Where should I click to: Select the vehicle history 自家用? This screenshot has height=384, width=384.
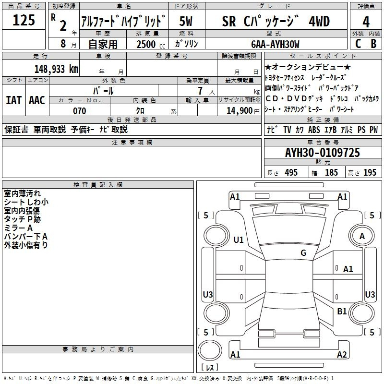point(103,44)
